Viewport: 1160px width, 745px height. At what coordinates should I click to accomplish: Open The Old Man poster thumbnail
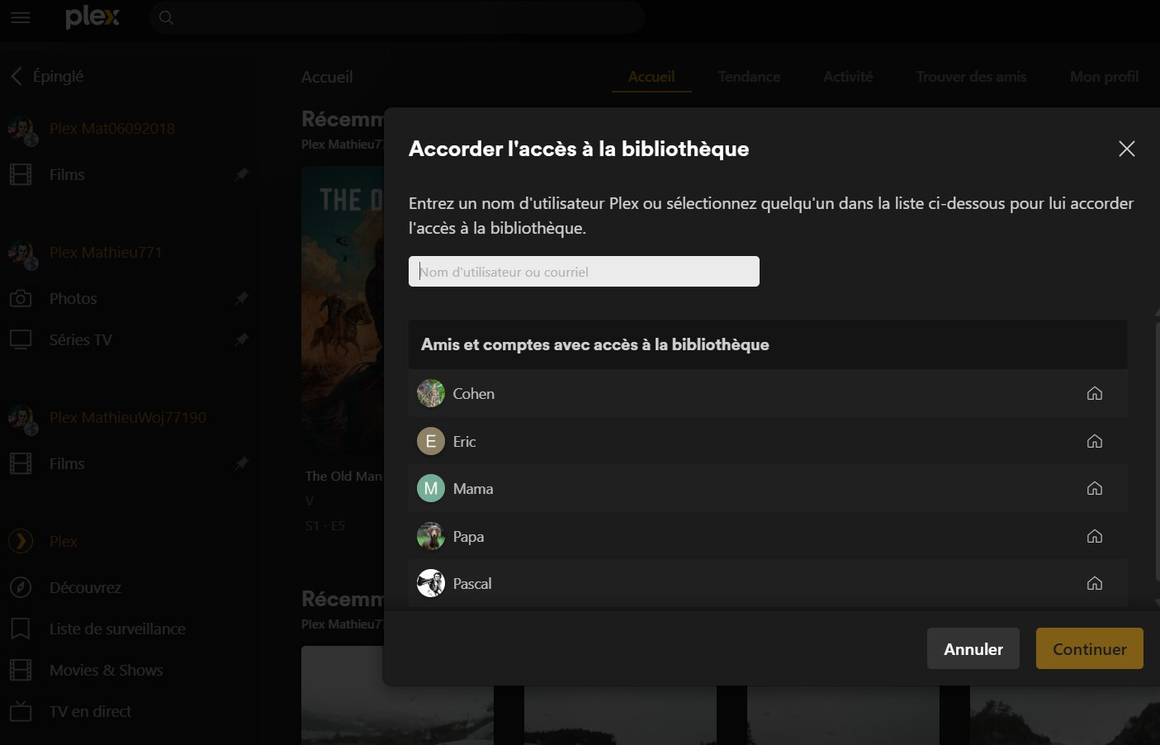pos(343,310)
